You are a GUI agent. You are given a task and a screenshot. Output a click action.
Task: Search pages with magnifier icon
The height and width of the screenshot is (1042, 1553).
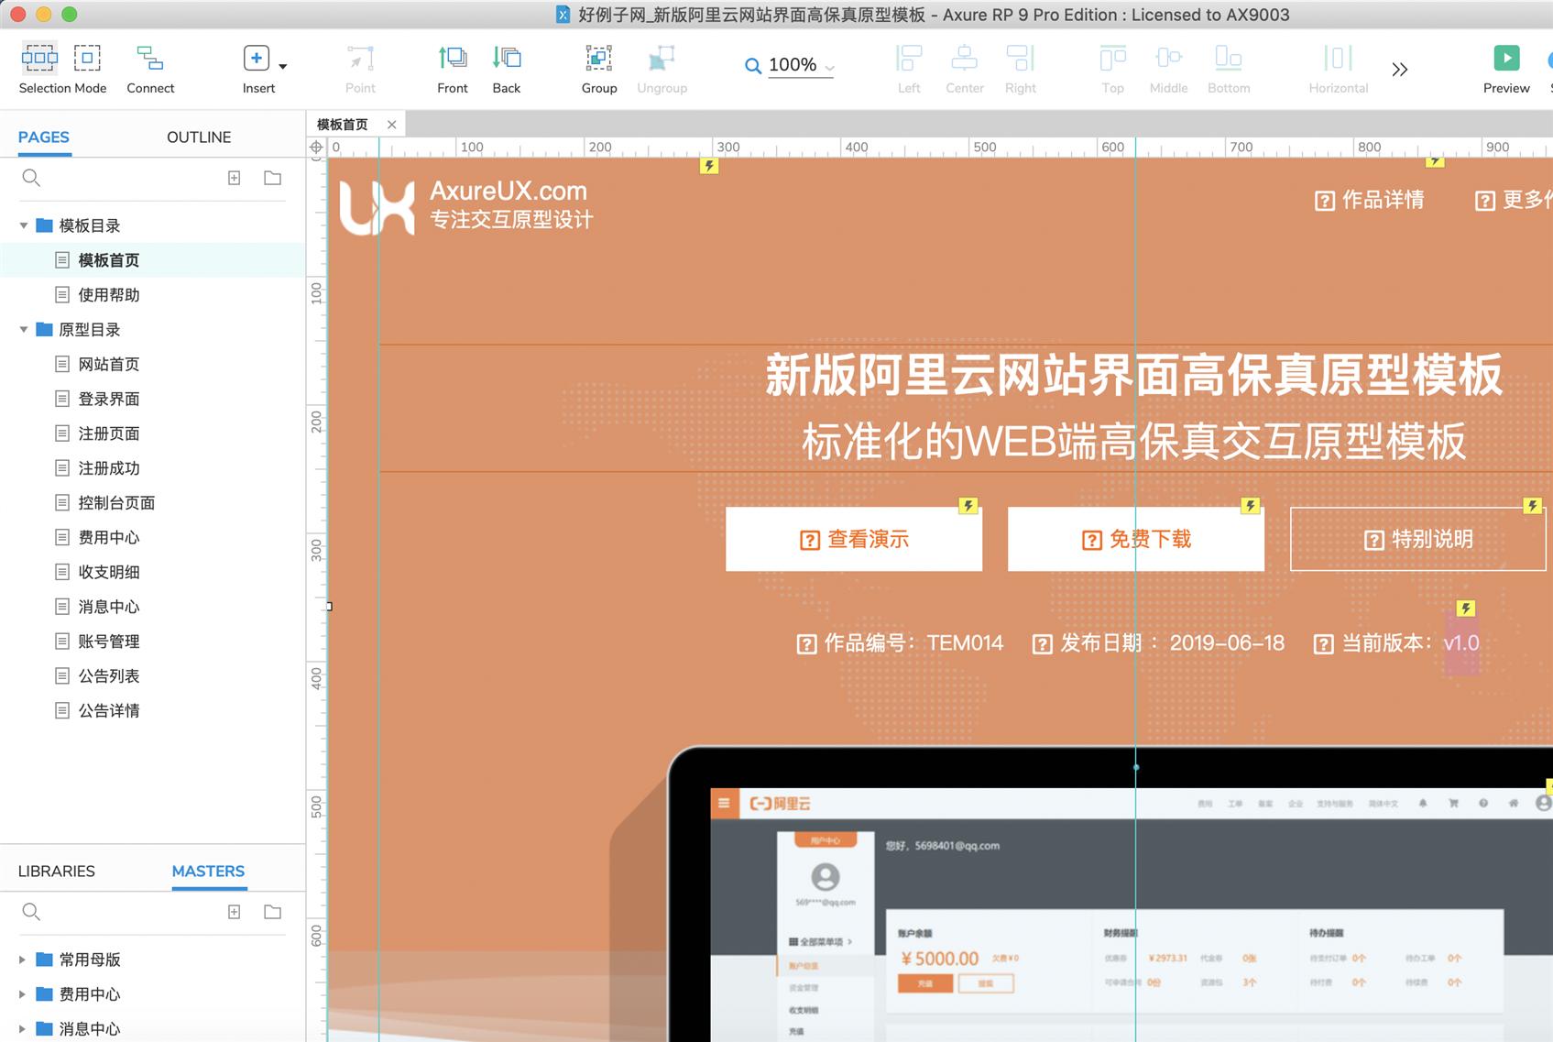(31, 178)
